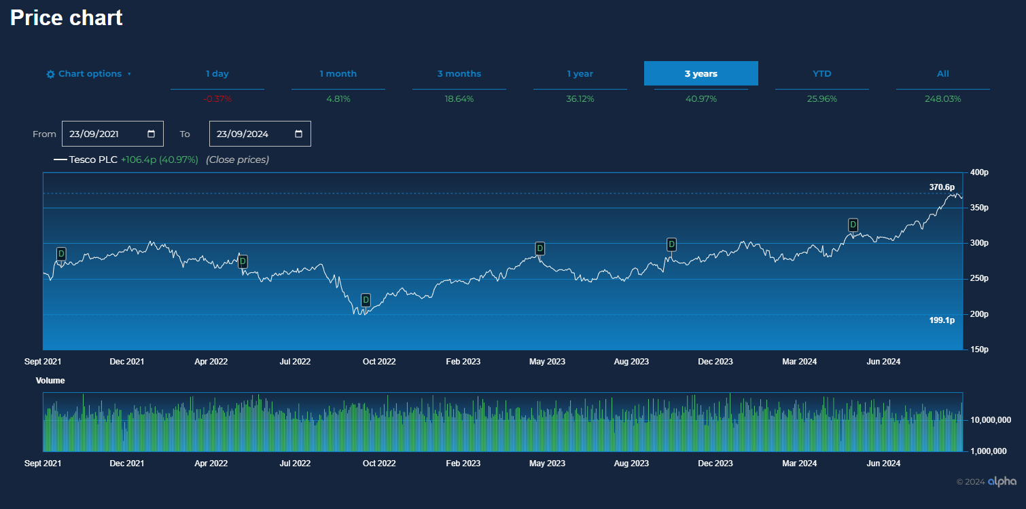Click the 10,000,000 volume axis label
Screen dimensions: 1026x509
click(990, 420)
